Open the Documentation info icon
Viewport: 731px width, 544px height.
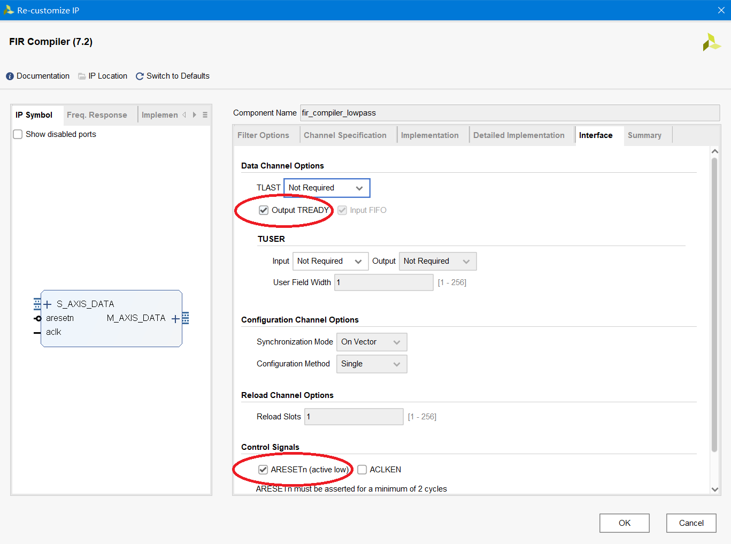click(10, 76)
